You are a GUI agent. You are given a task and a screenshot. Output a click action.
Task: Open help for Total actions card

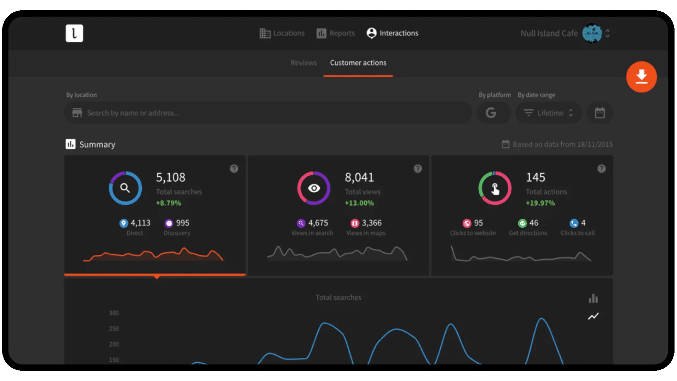click(601, 169)
